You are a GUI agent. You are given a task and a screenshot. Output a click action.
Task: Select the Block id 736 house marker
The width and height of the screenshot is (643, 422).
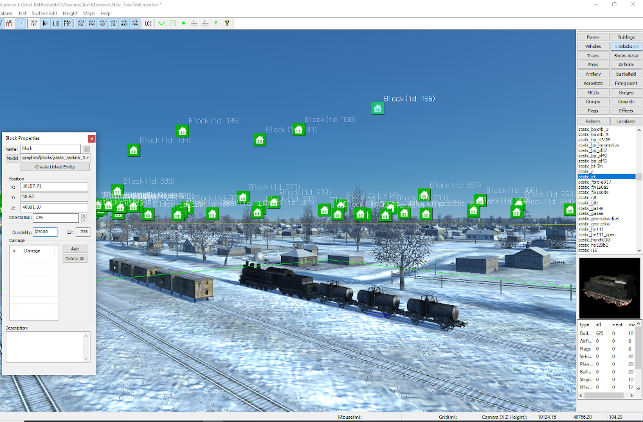point(377,109)
